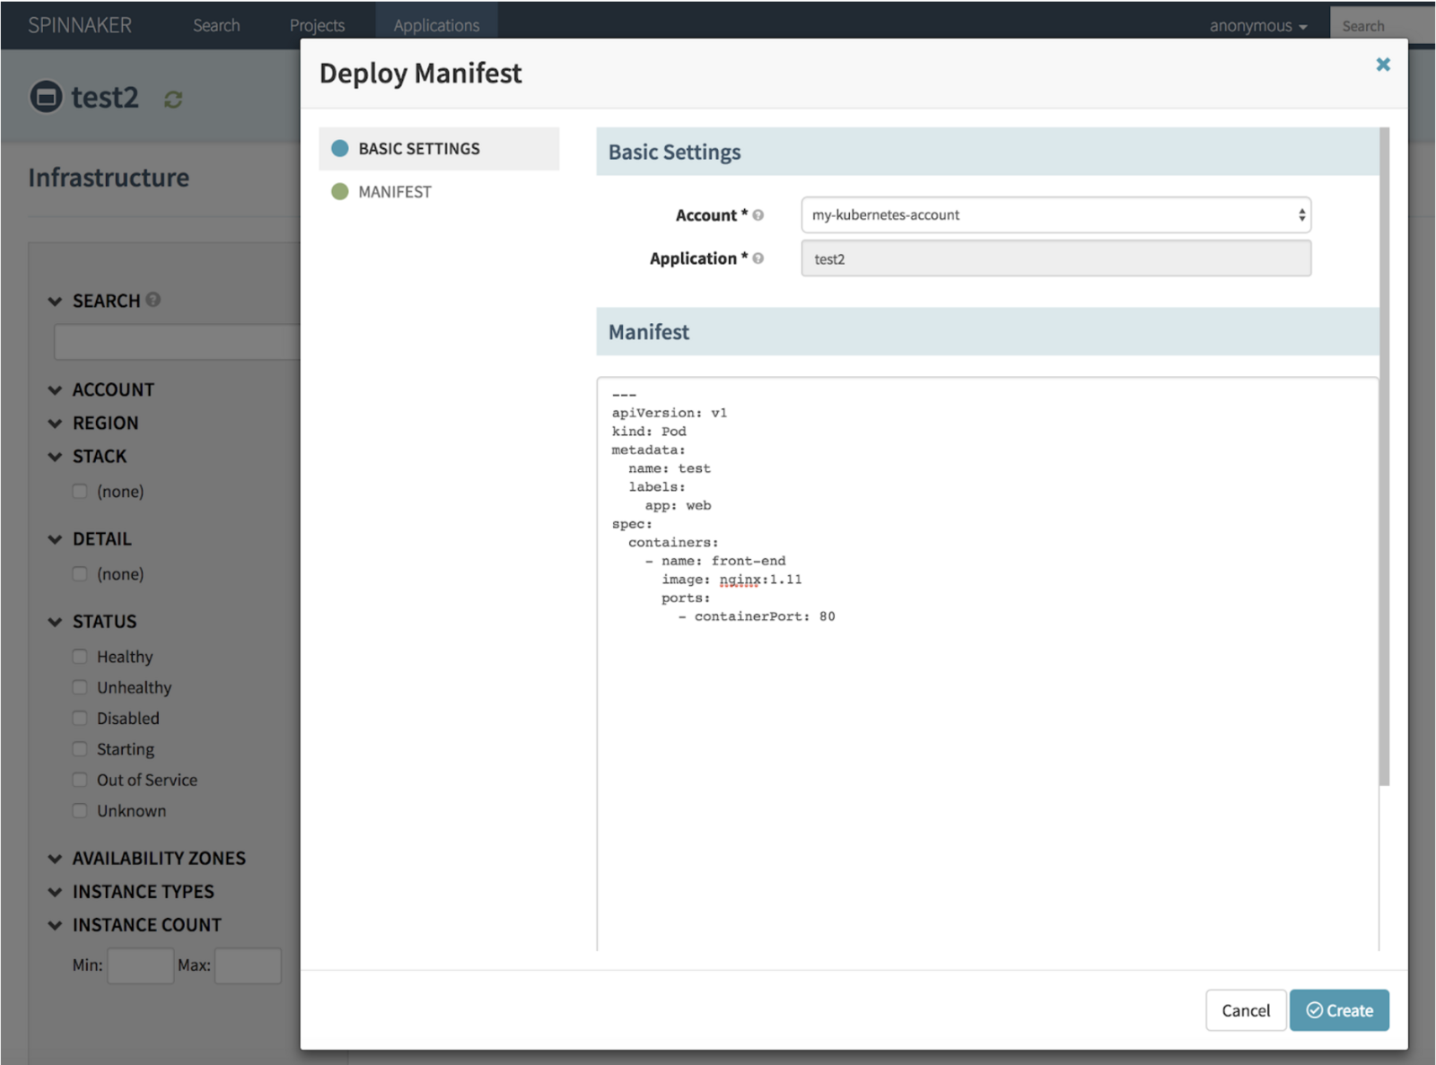Collapse the DETAIL filter section
Image resolution: width=1436 pixels, height=1065 pixels.
point(55,539)
